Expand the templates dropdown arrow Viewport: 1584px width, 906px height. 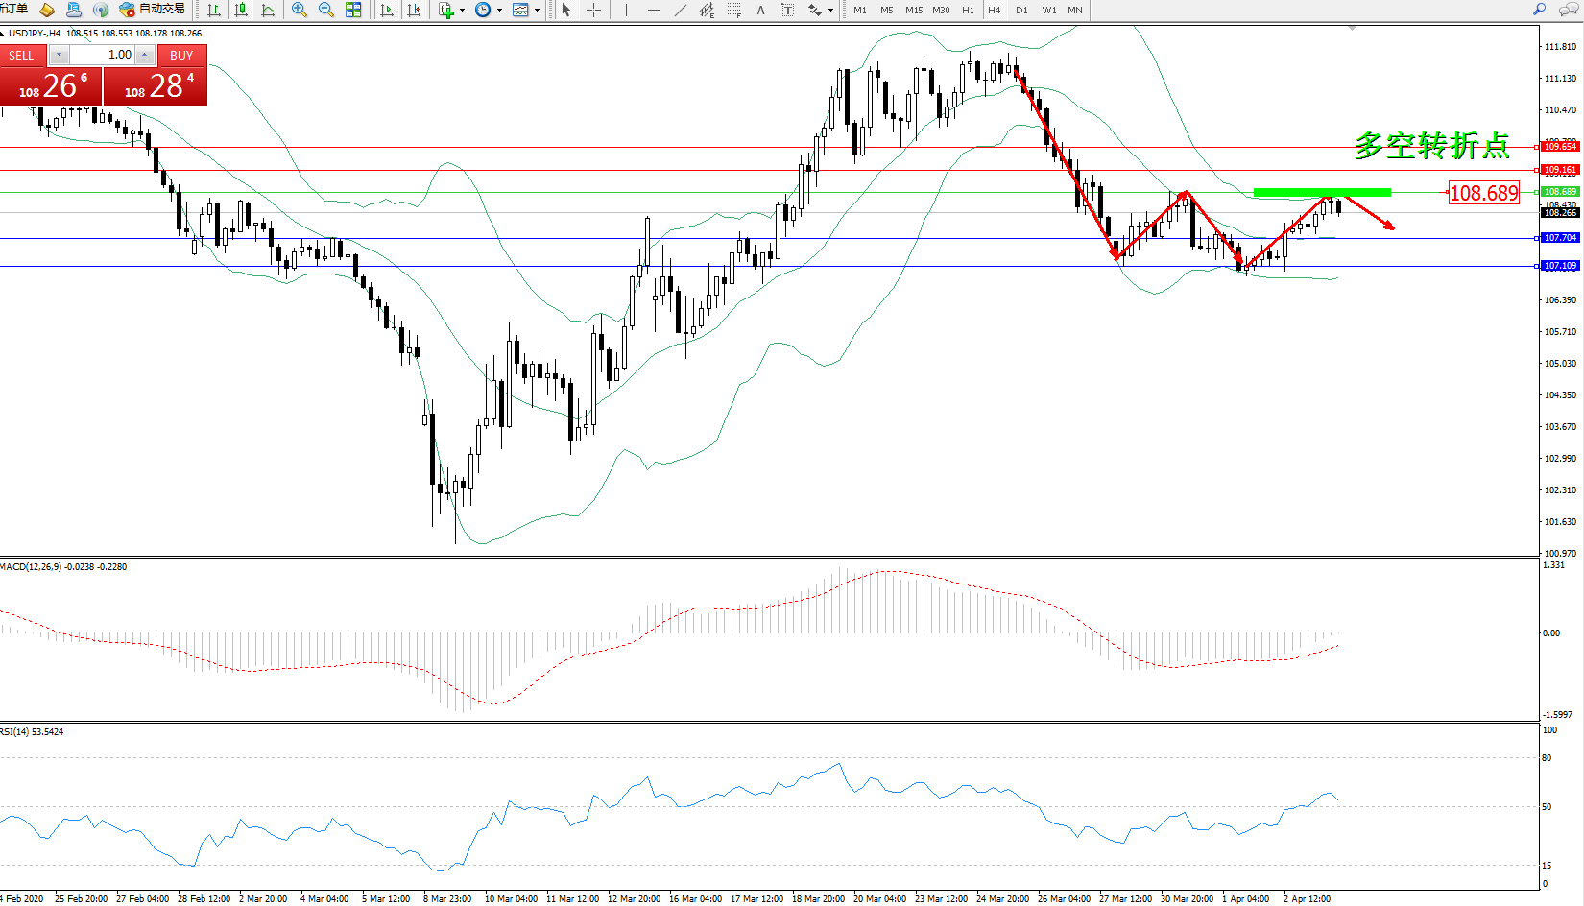pyautogui.click(x=537, y=10)
